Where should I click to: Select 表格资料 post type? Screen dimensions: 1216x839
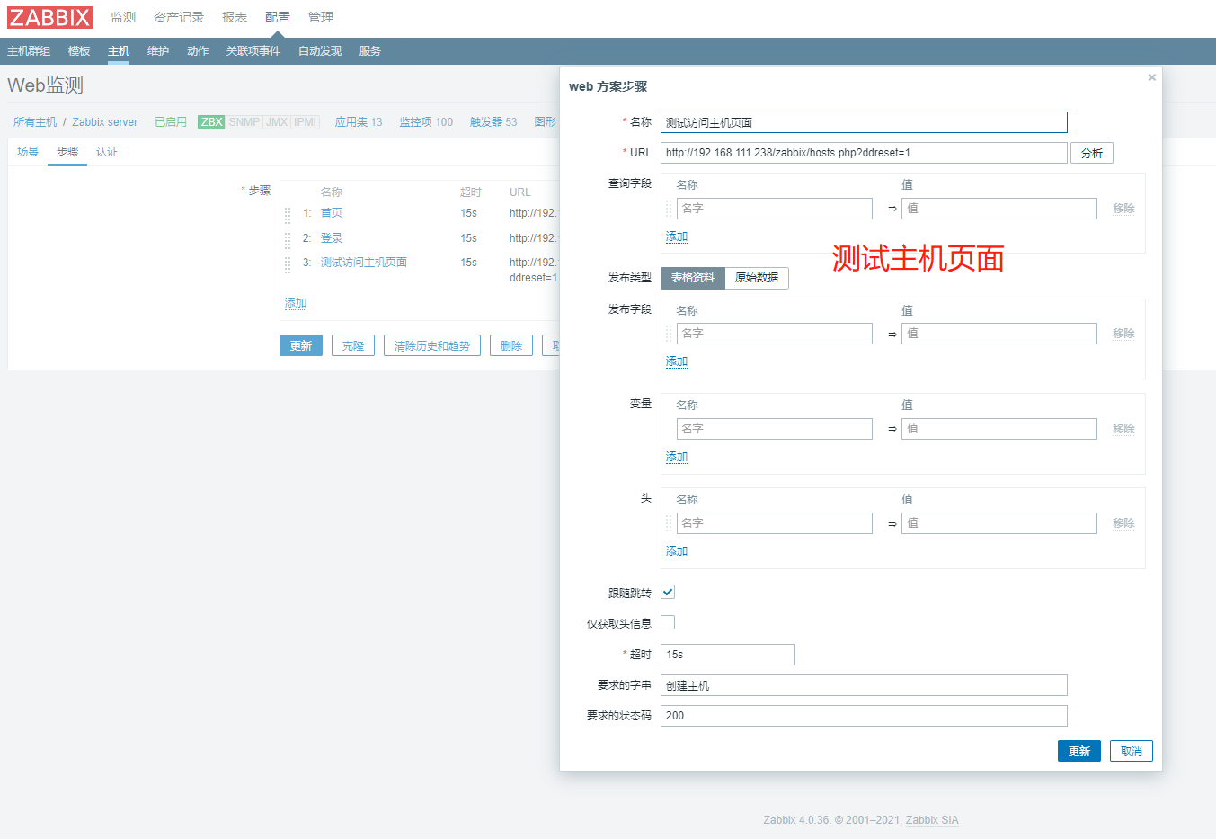(x=693, y=278)
